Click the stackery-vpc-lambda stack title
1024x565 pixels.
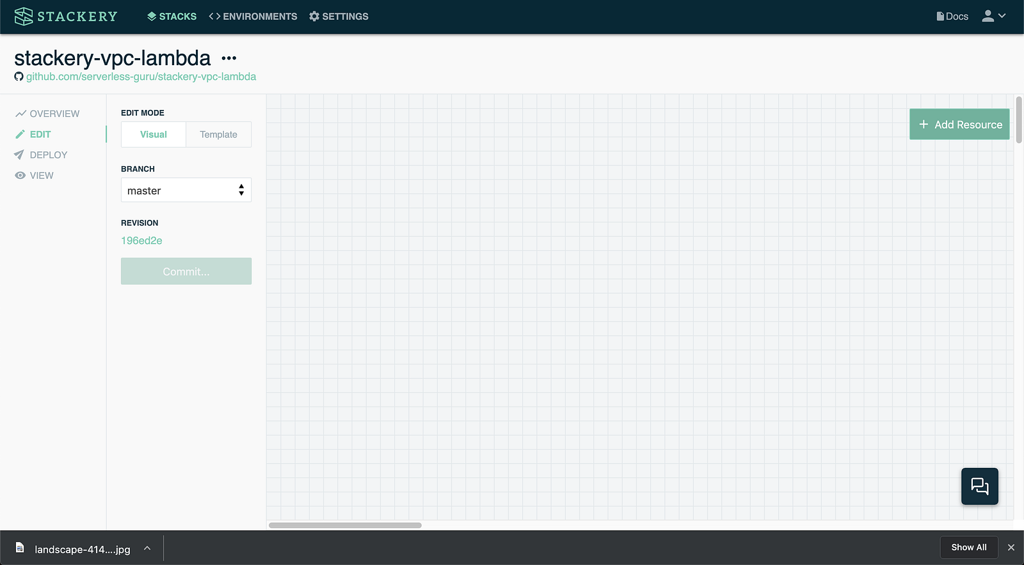(x=113, y=58)
